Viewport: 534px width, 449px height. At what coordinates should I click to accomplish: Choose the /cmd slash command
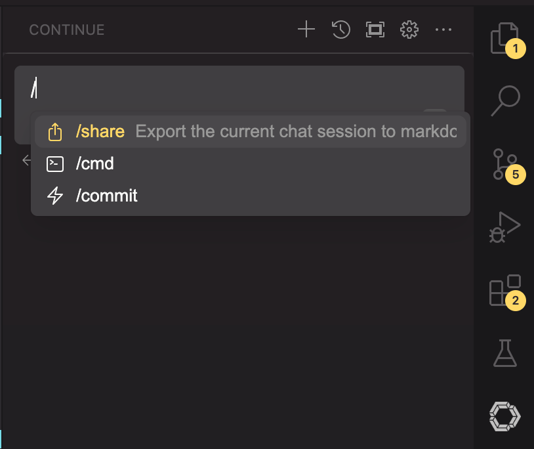coord(95,163)
